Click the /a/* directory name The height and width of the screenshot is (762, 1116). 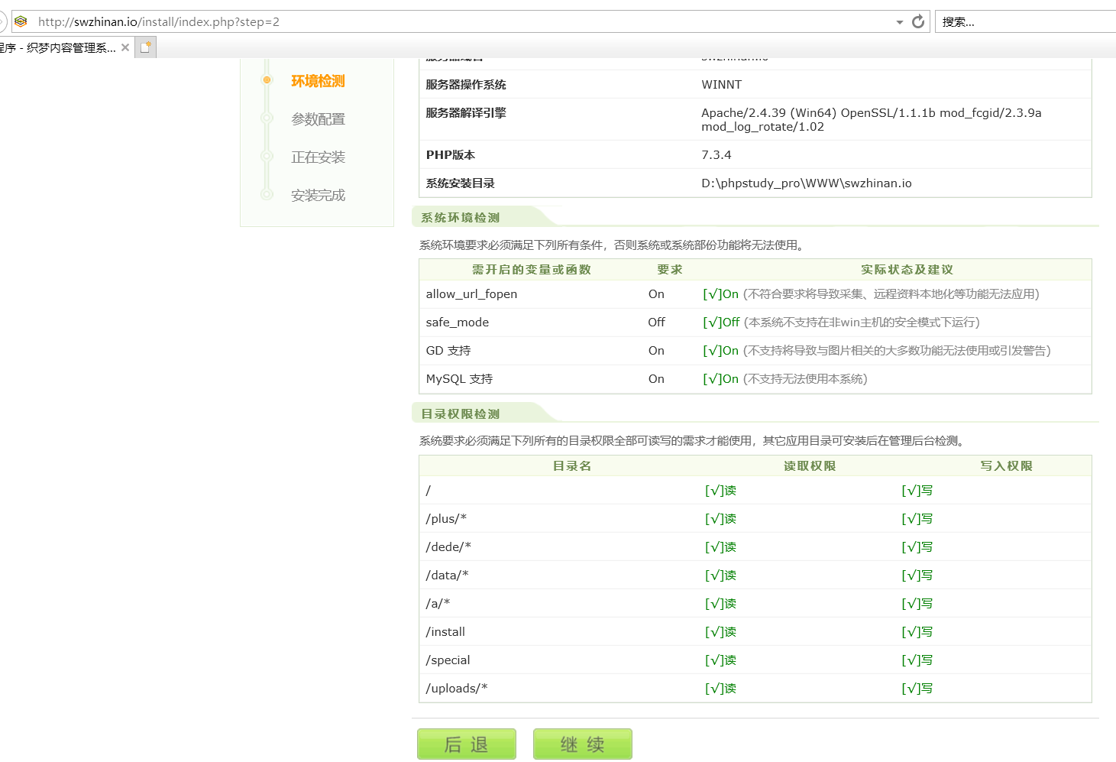pyautogui.click(x=438, y=604)
